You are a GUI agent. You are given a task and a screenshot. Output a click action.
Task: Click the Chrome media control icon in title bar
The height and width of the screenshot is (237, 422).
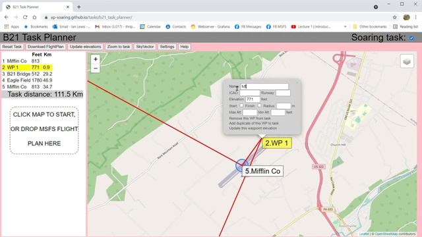click(376, 7)
